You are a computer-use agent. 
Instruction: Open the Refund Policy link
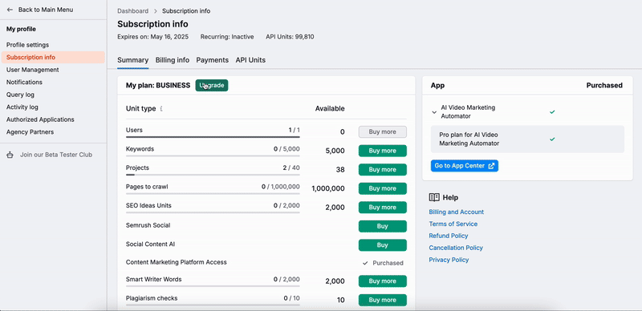(x=449, y=236)
